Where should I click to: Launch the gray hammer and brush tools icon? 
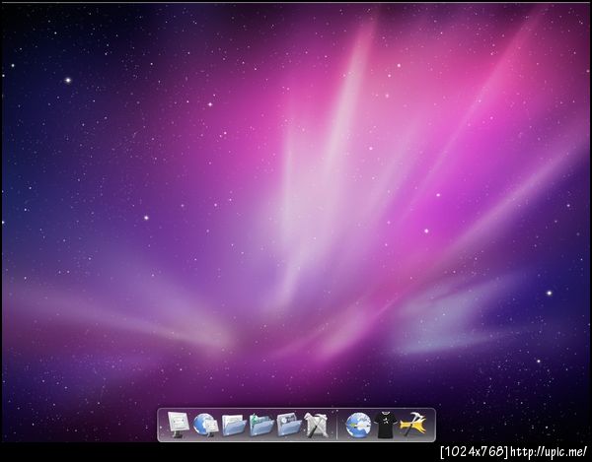[316, 426]
